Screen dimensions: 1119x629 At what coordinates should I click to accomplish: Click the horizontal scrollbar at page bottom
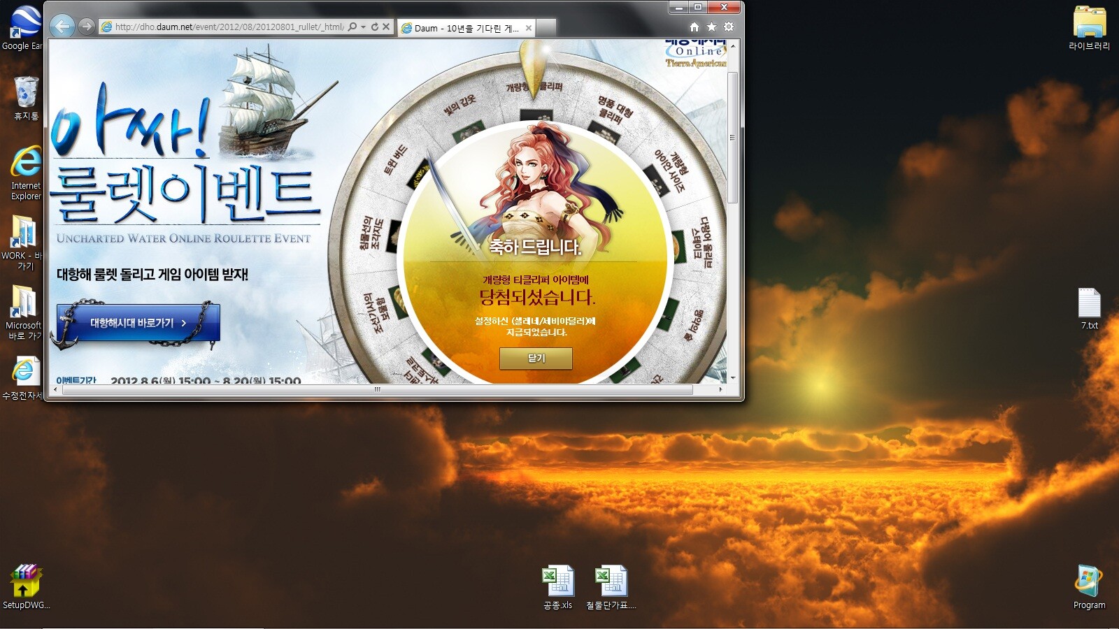378,389
